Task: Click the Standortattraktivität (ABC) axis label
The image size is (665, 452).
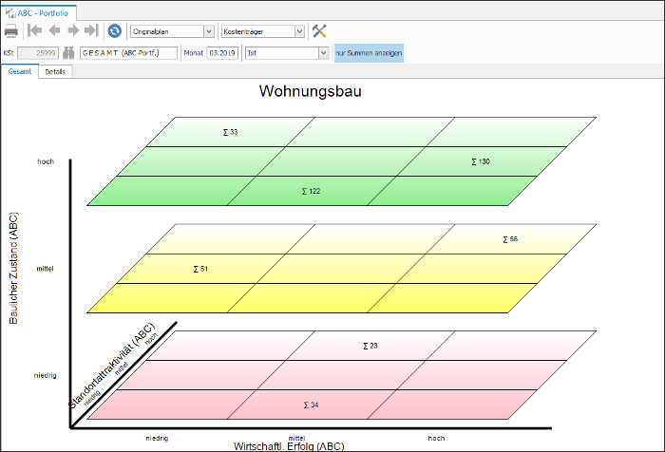Action: pos(112,366)
